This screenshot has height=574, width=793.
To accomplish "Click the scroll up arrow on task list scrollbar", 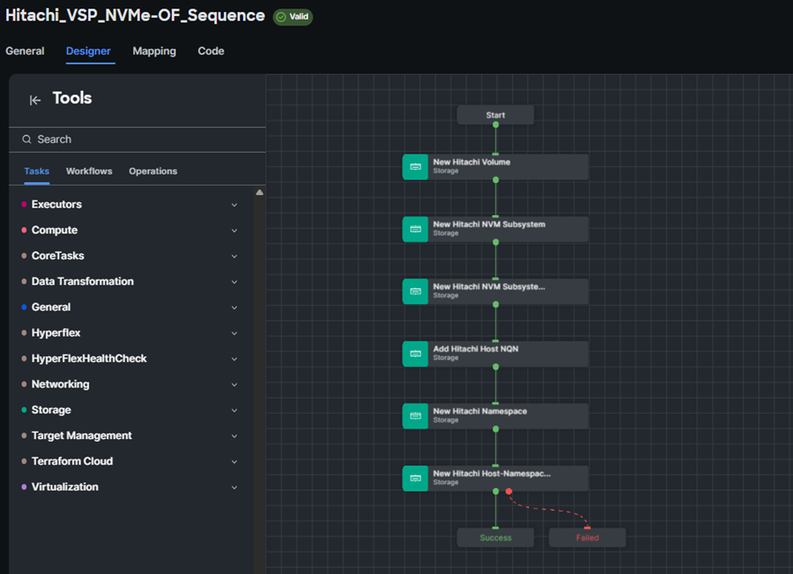I will pos(259,192).
